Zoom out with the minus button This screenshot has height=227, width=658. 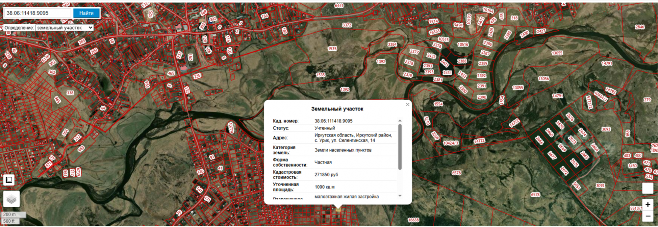(648, 216)
